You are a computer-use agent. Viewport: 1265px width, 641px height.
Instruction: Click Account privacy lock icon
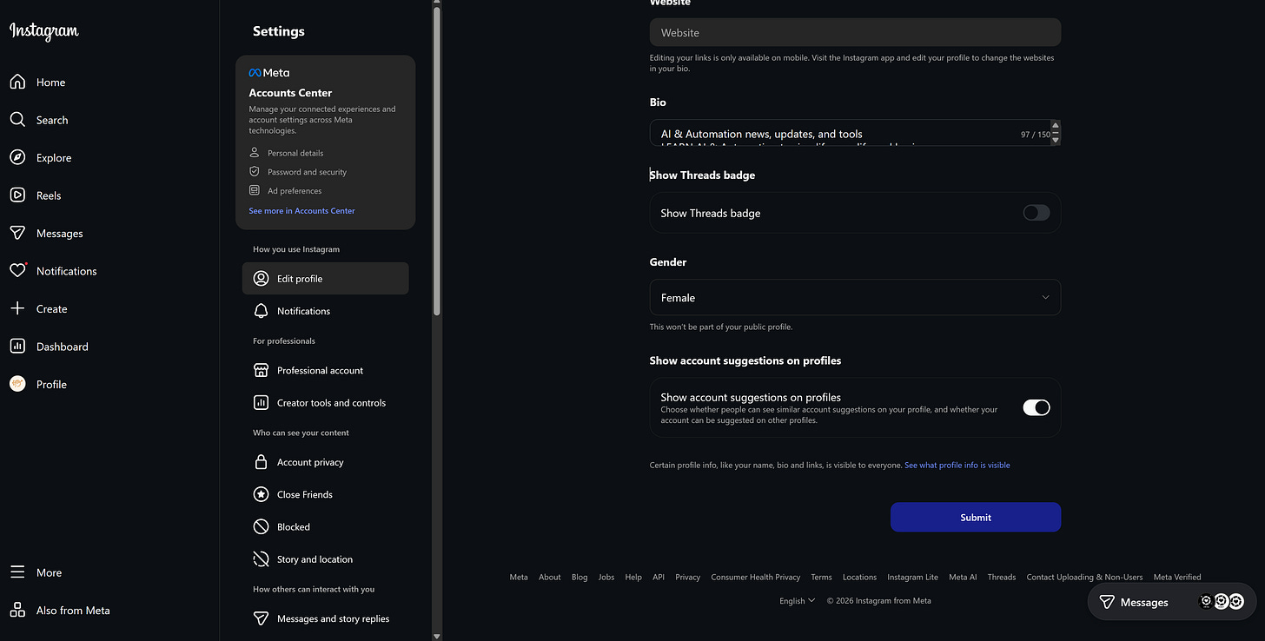(x=261, y=462)
